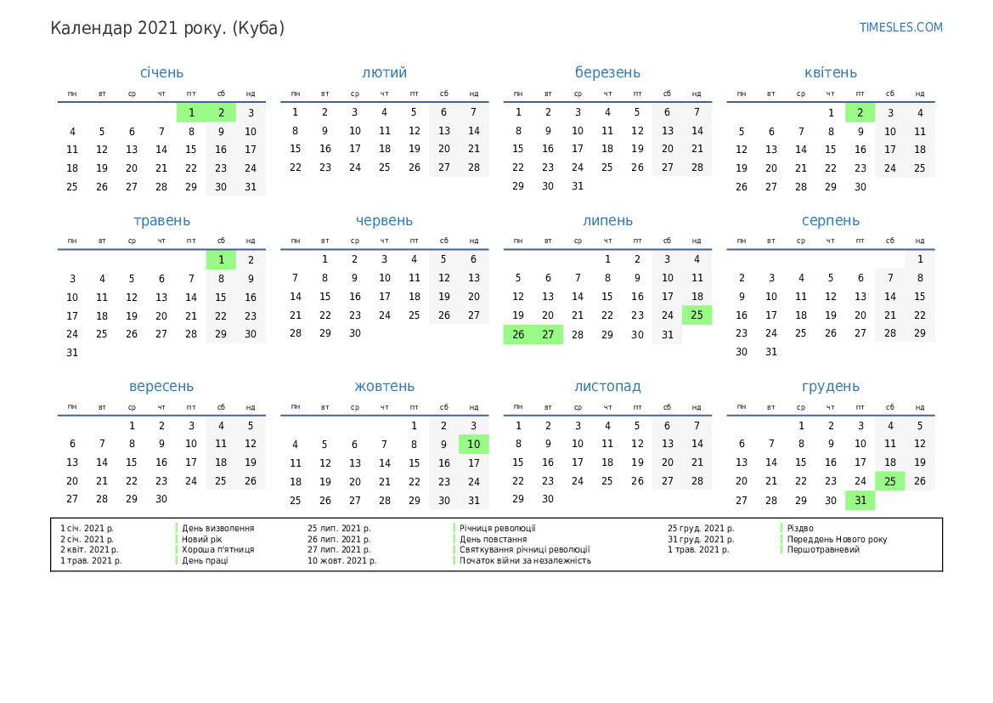Select the month heading 'жовтень'

tap(385, 386)
